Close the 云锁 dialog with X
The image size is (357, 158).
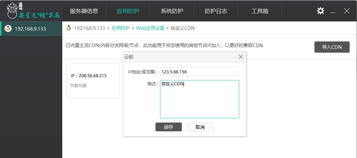click(241, 57)
